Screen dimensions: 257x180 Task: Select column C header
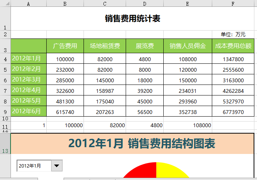pyautogui.click(x=105, y=3)
